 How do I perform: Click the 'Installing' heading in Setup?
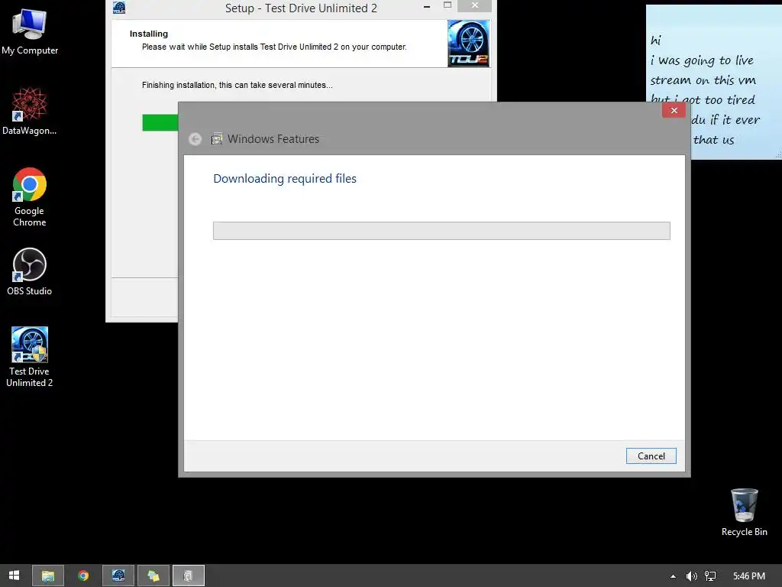149,34
